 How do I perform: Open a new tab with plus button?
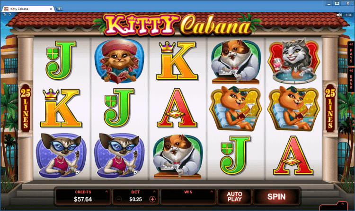point(59,9)
